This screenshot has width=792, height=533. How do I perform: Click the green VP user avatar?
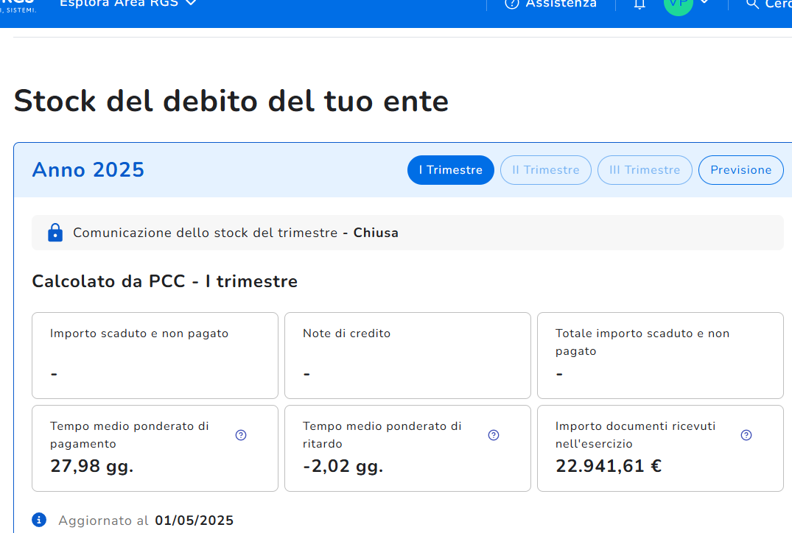678,4
